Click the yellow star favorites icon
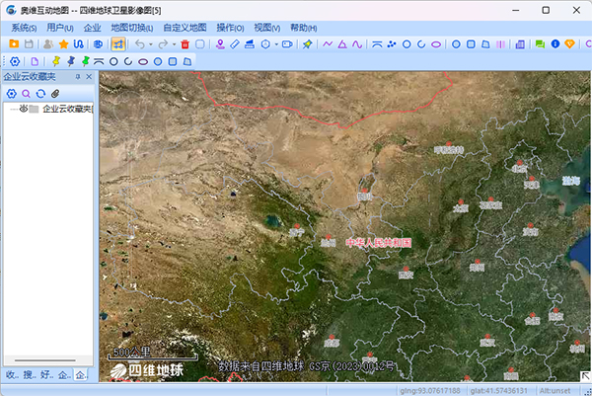This screenshot has width=592, height=396. (x=63, y=44)
